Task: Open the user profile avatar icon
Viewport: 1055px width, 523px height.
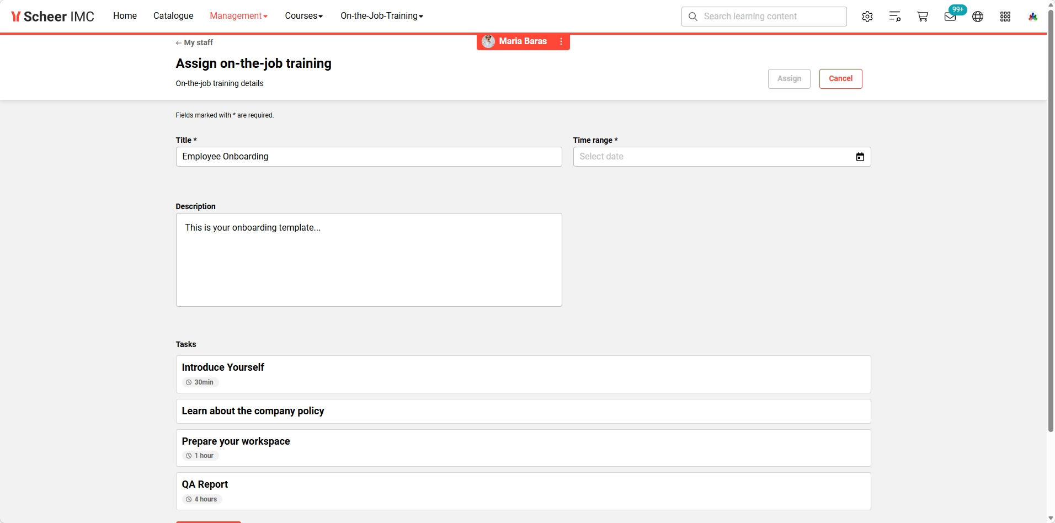Action: [1033, 17]
